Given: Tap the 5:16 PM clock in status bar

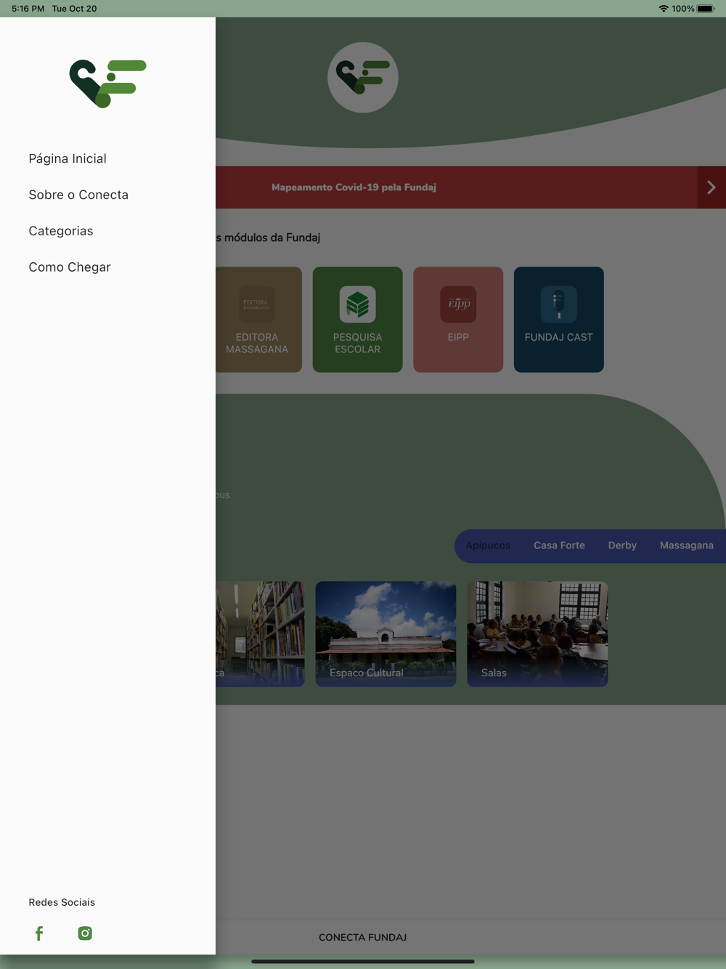Looking at the screenshot, I should click(x=28, y=9).
